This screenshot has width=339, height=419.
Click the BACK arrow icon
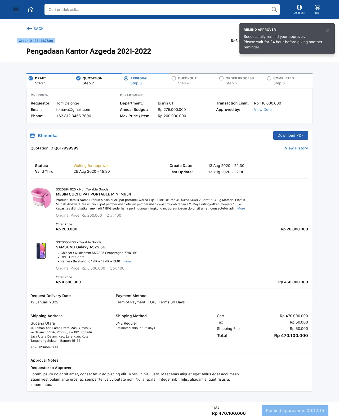click(29, 29)
